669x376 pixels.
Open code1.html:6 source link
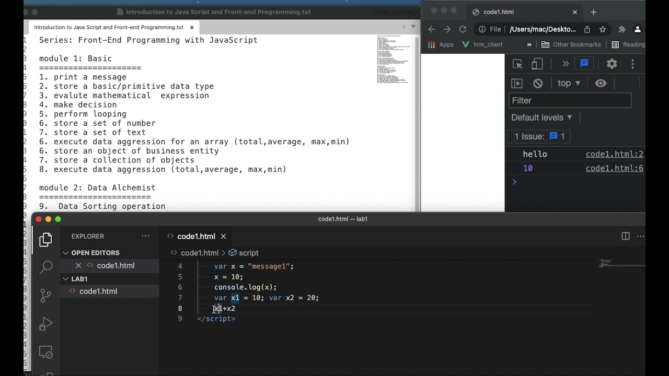click(615, 168)
